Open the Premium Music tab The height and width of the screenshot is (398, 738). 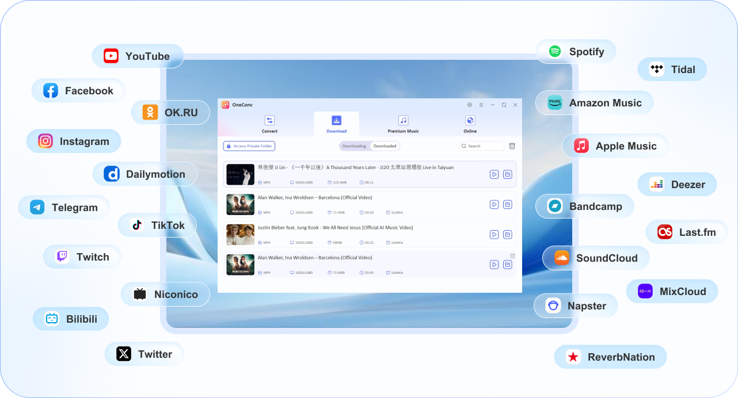pyautogui.click(x=403, y=124)
